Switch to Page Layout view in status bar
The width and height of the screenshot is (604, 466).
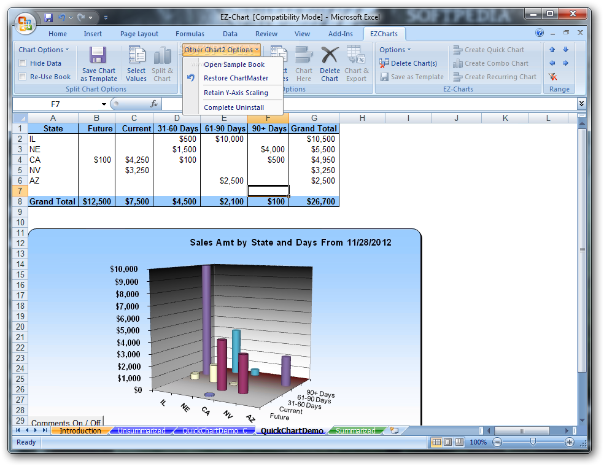tap(448, 442)
